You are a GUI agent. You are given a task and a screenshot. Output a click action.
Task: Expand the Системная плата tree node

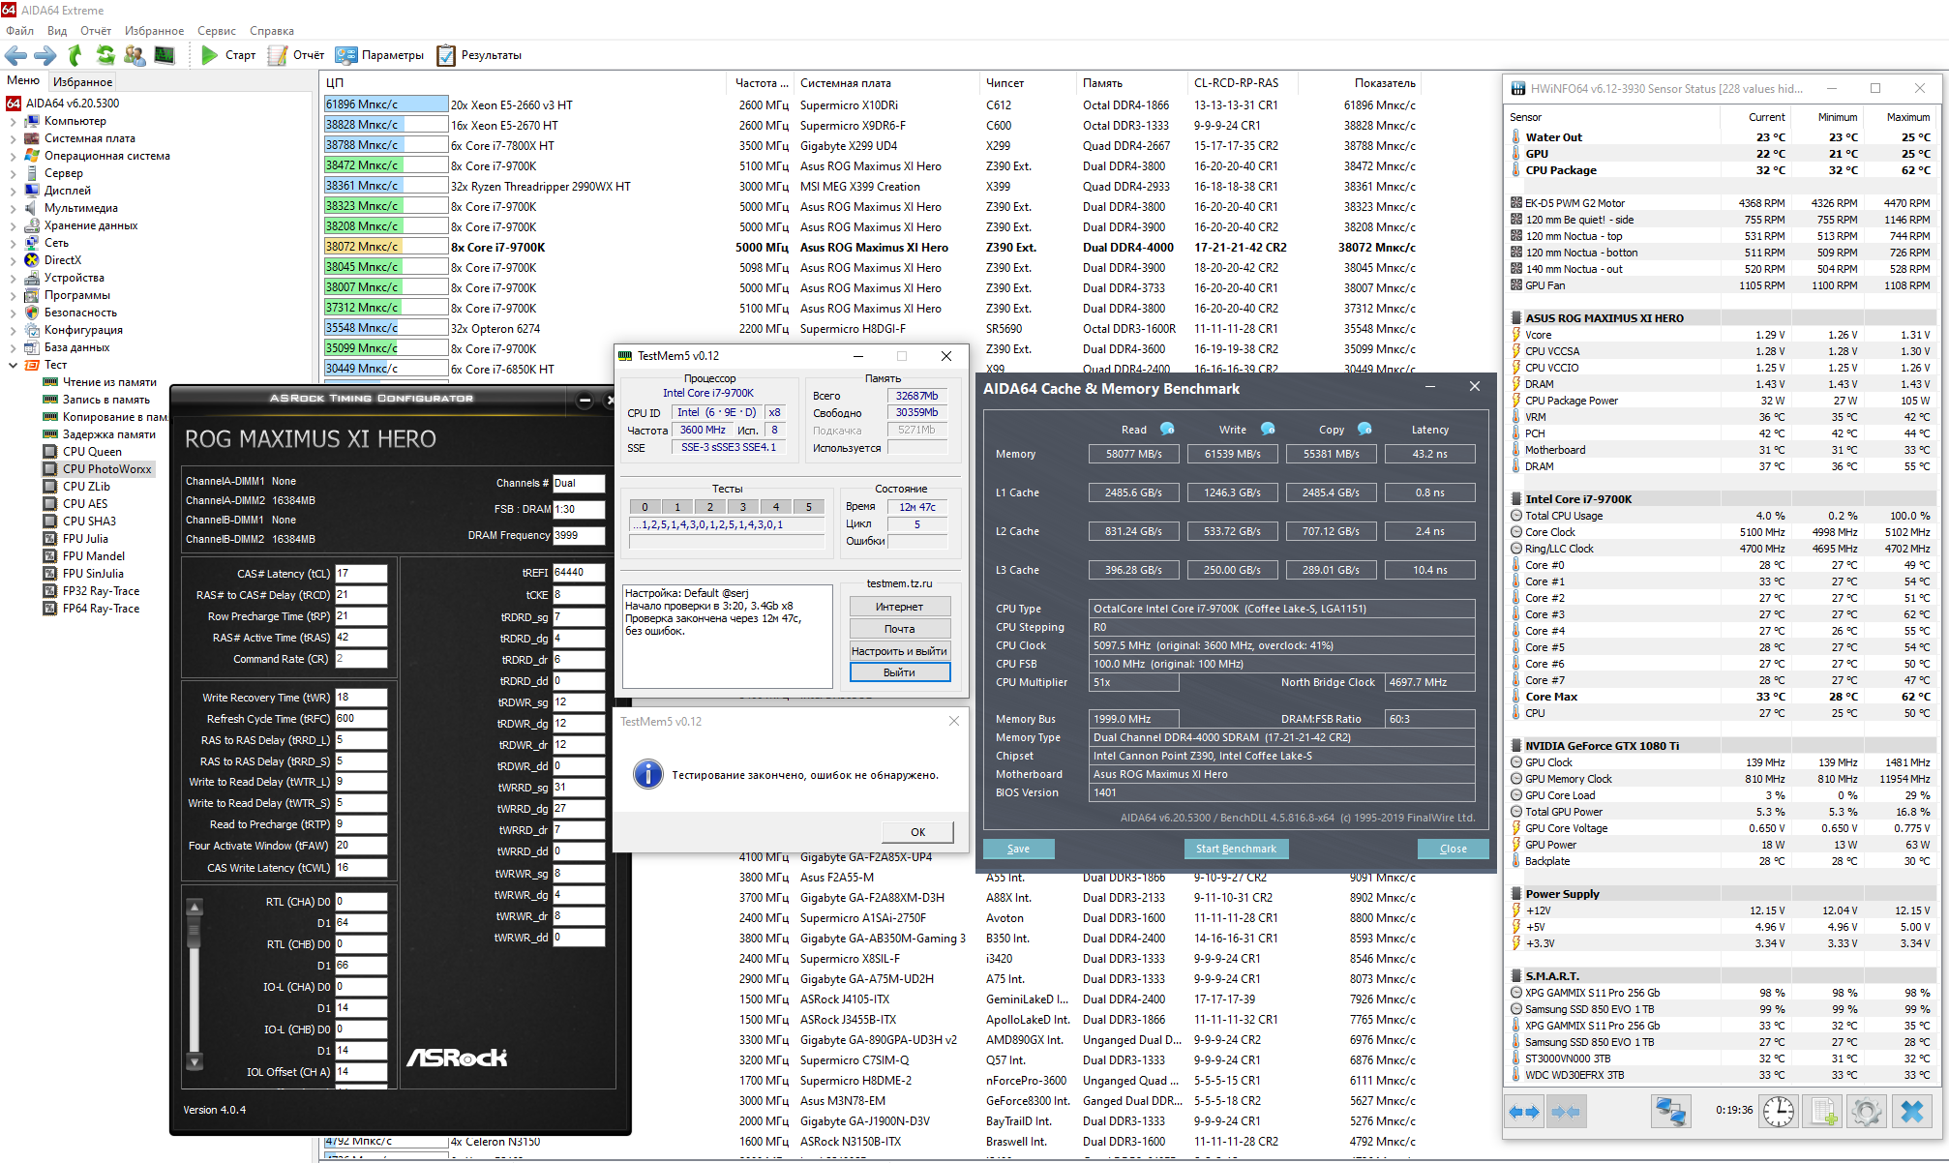click(x=13, y=138)
